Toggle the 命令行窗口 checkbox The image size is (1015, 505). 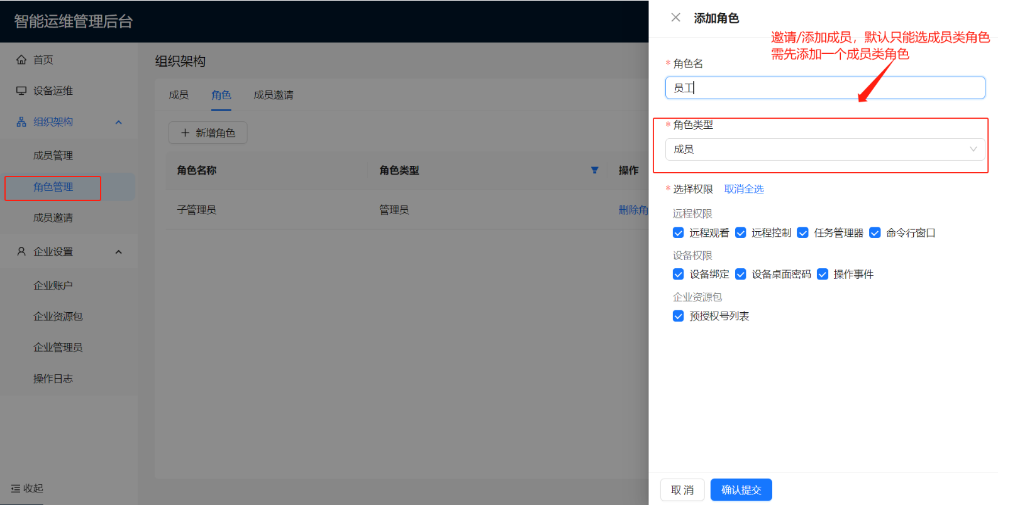pos(875,233)
